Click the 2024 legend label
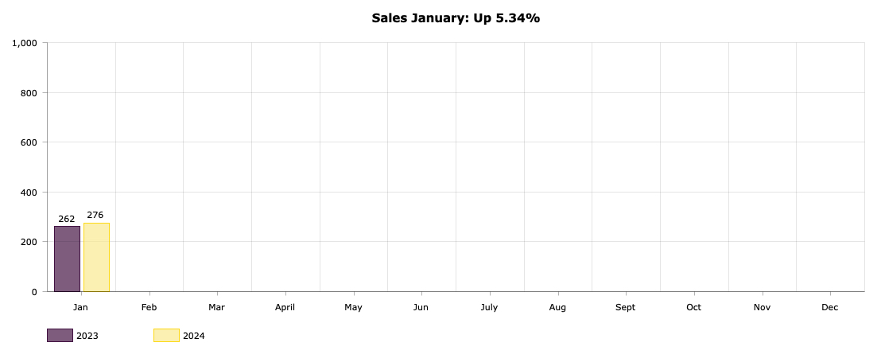The image size is (881, 358). (x=194, y=336)
